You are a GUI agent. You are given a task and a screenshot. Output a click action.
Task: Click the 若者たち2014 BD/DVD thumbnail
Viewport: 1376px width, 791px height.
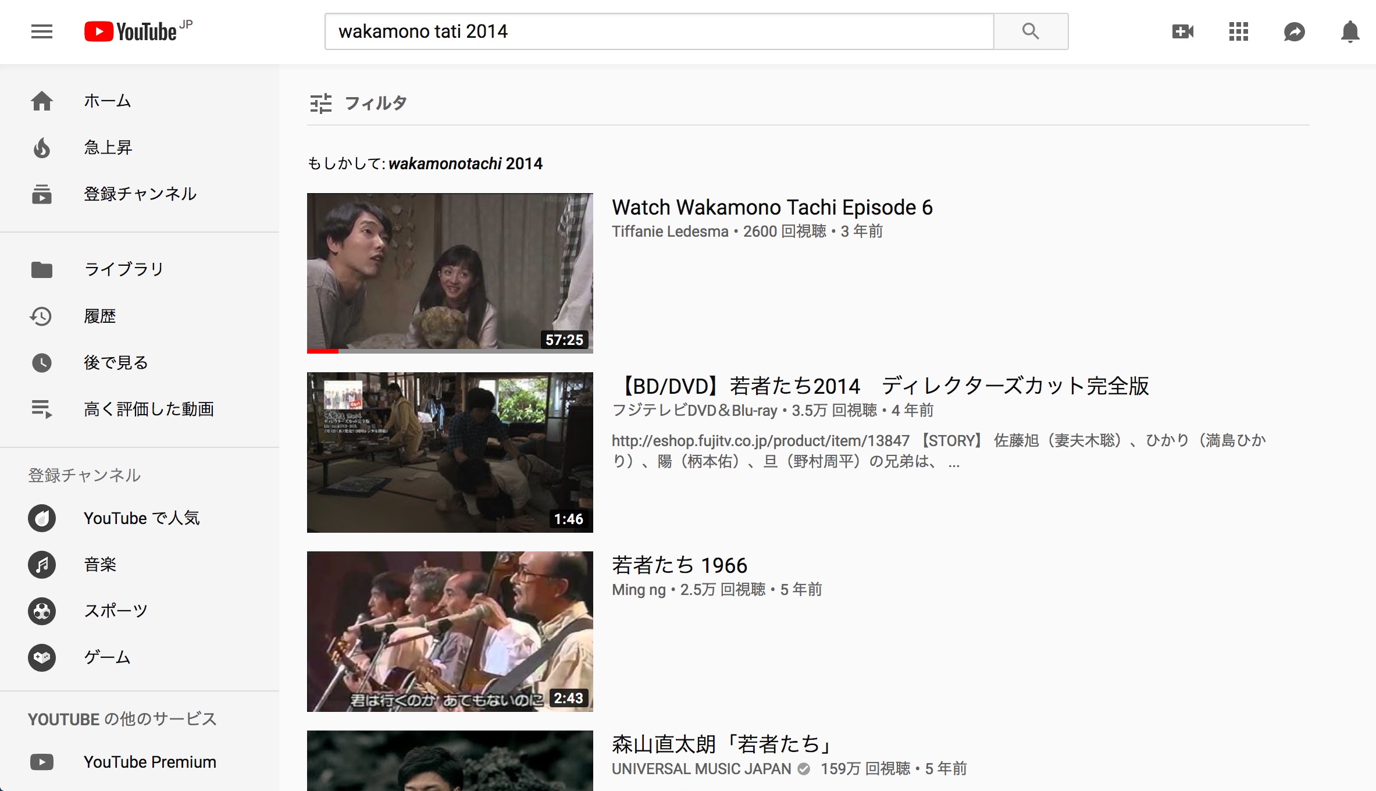tap(450, 452)
